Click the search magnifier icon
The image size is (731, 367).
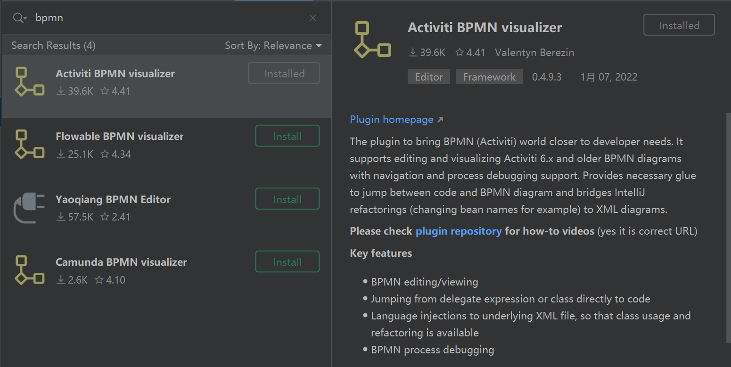(20, 18)
